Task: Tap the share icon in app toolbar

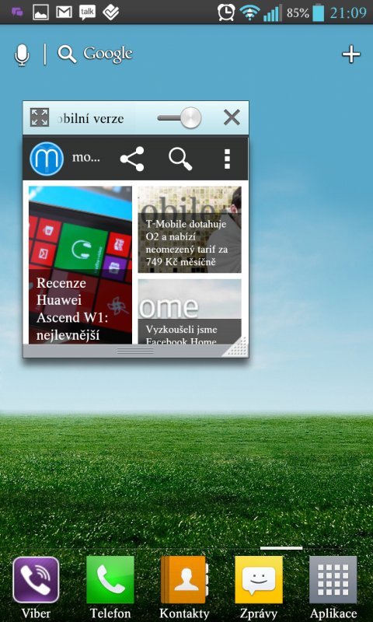Action: pos(132,159)
